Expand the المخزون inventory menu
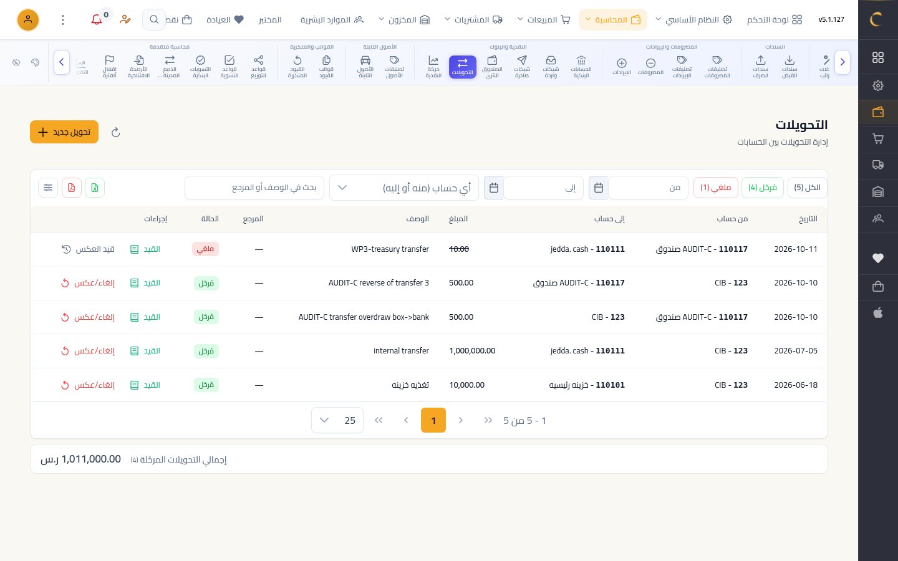Screen dimensions: 898x561 [x=404, y=20]
